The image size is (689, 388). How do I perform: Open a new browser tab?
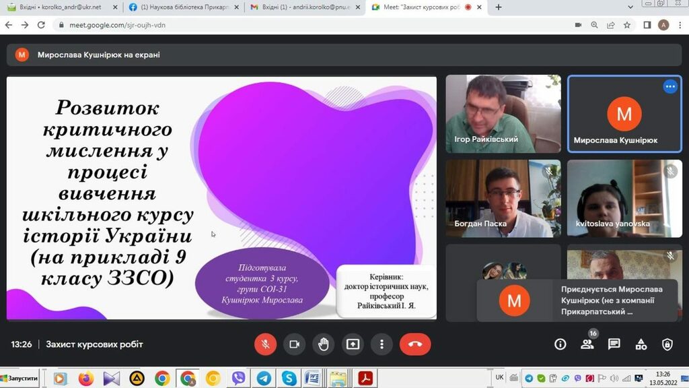pyautogui.click(x=499, y=7)
